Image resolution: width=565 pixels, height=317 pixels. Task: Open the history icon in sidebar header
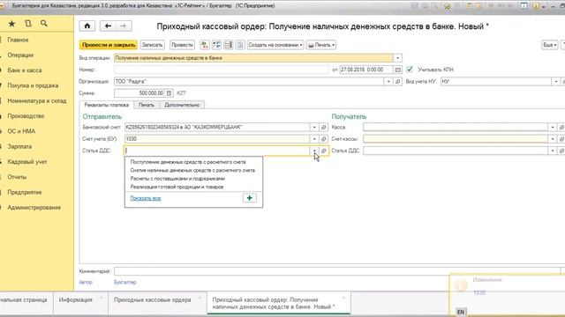tap(27, 24)
